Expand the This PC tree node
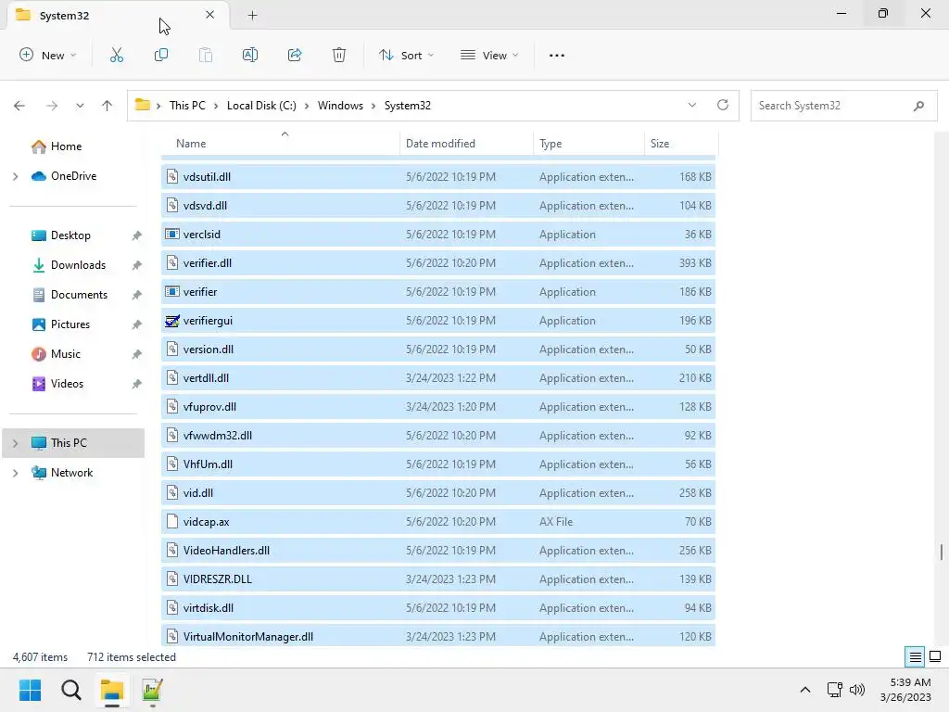This screenshot has width=949, height=712. click(x=15, y=443)
